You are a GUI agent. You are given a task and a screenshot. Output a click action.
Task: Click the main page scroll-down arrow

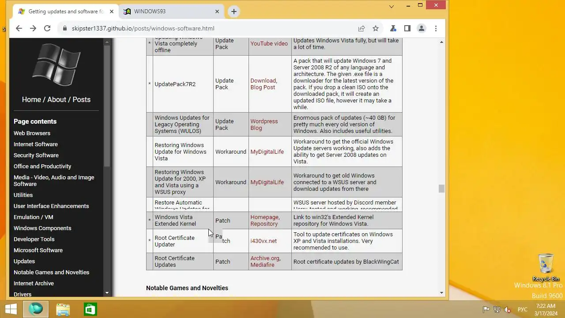click(441, 293)
